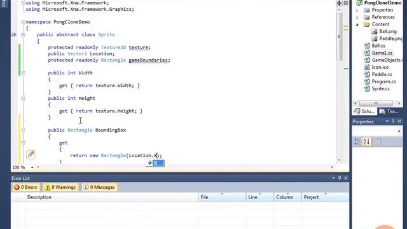Select the Ball.png image file icon
This screenshot has width=407, height=229.
click(375, 31)
